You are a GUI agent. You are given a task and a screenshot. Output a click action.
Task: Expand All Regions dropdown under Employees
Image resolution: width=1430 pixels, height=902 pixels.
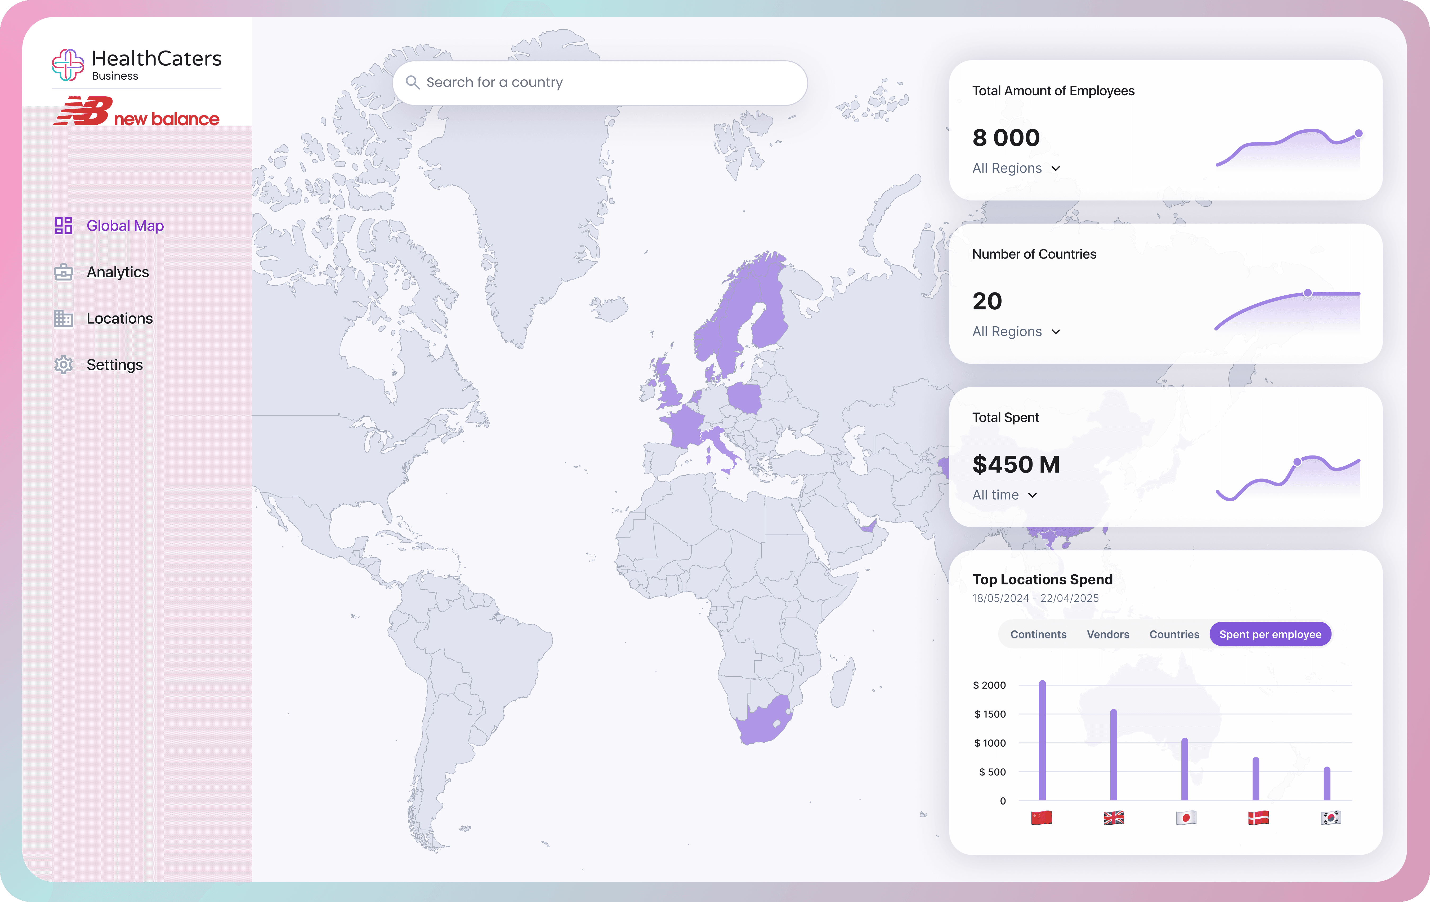[1016, 169]
